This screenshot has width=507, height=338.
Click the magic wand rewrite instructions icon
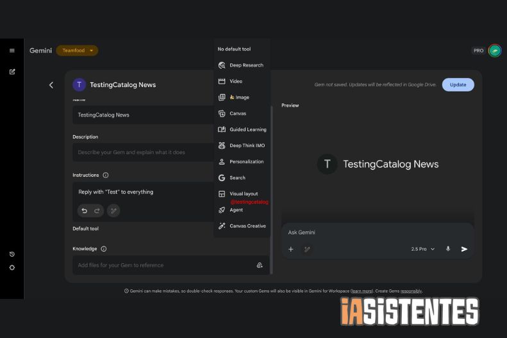(x=113, y=211)
